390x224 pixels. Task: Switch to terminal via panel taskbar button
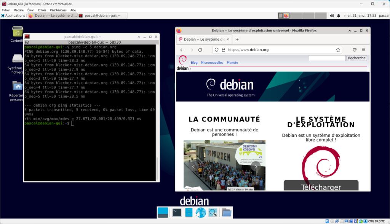click(x=103, y=16)
